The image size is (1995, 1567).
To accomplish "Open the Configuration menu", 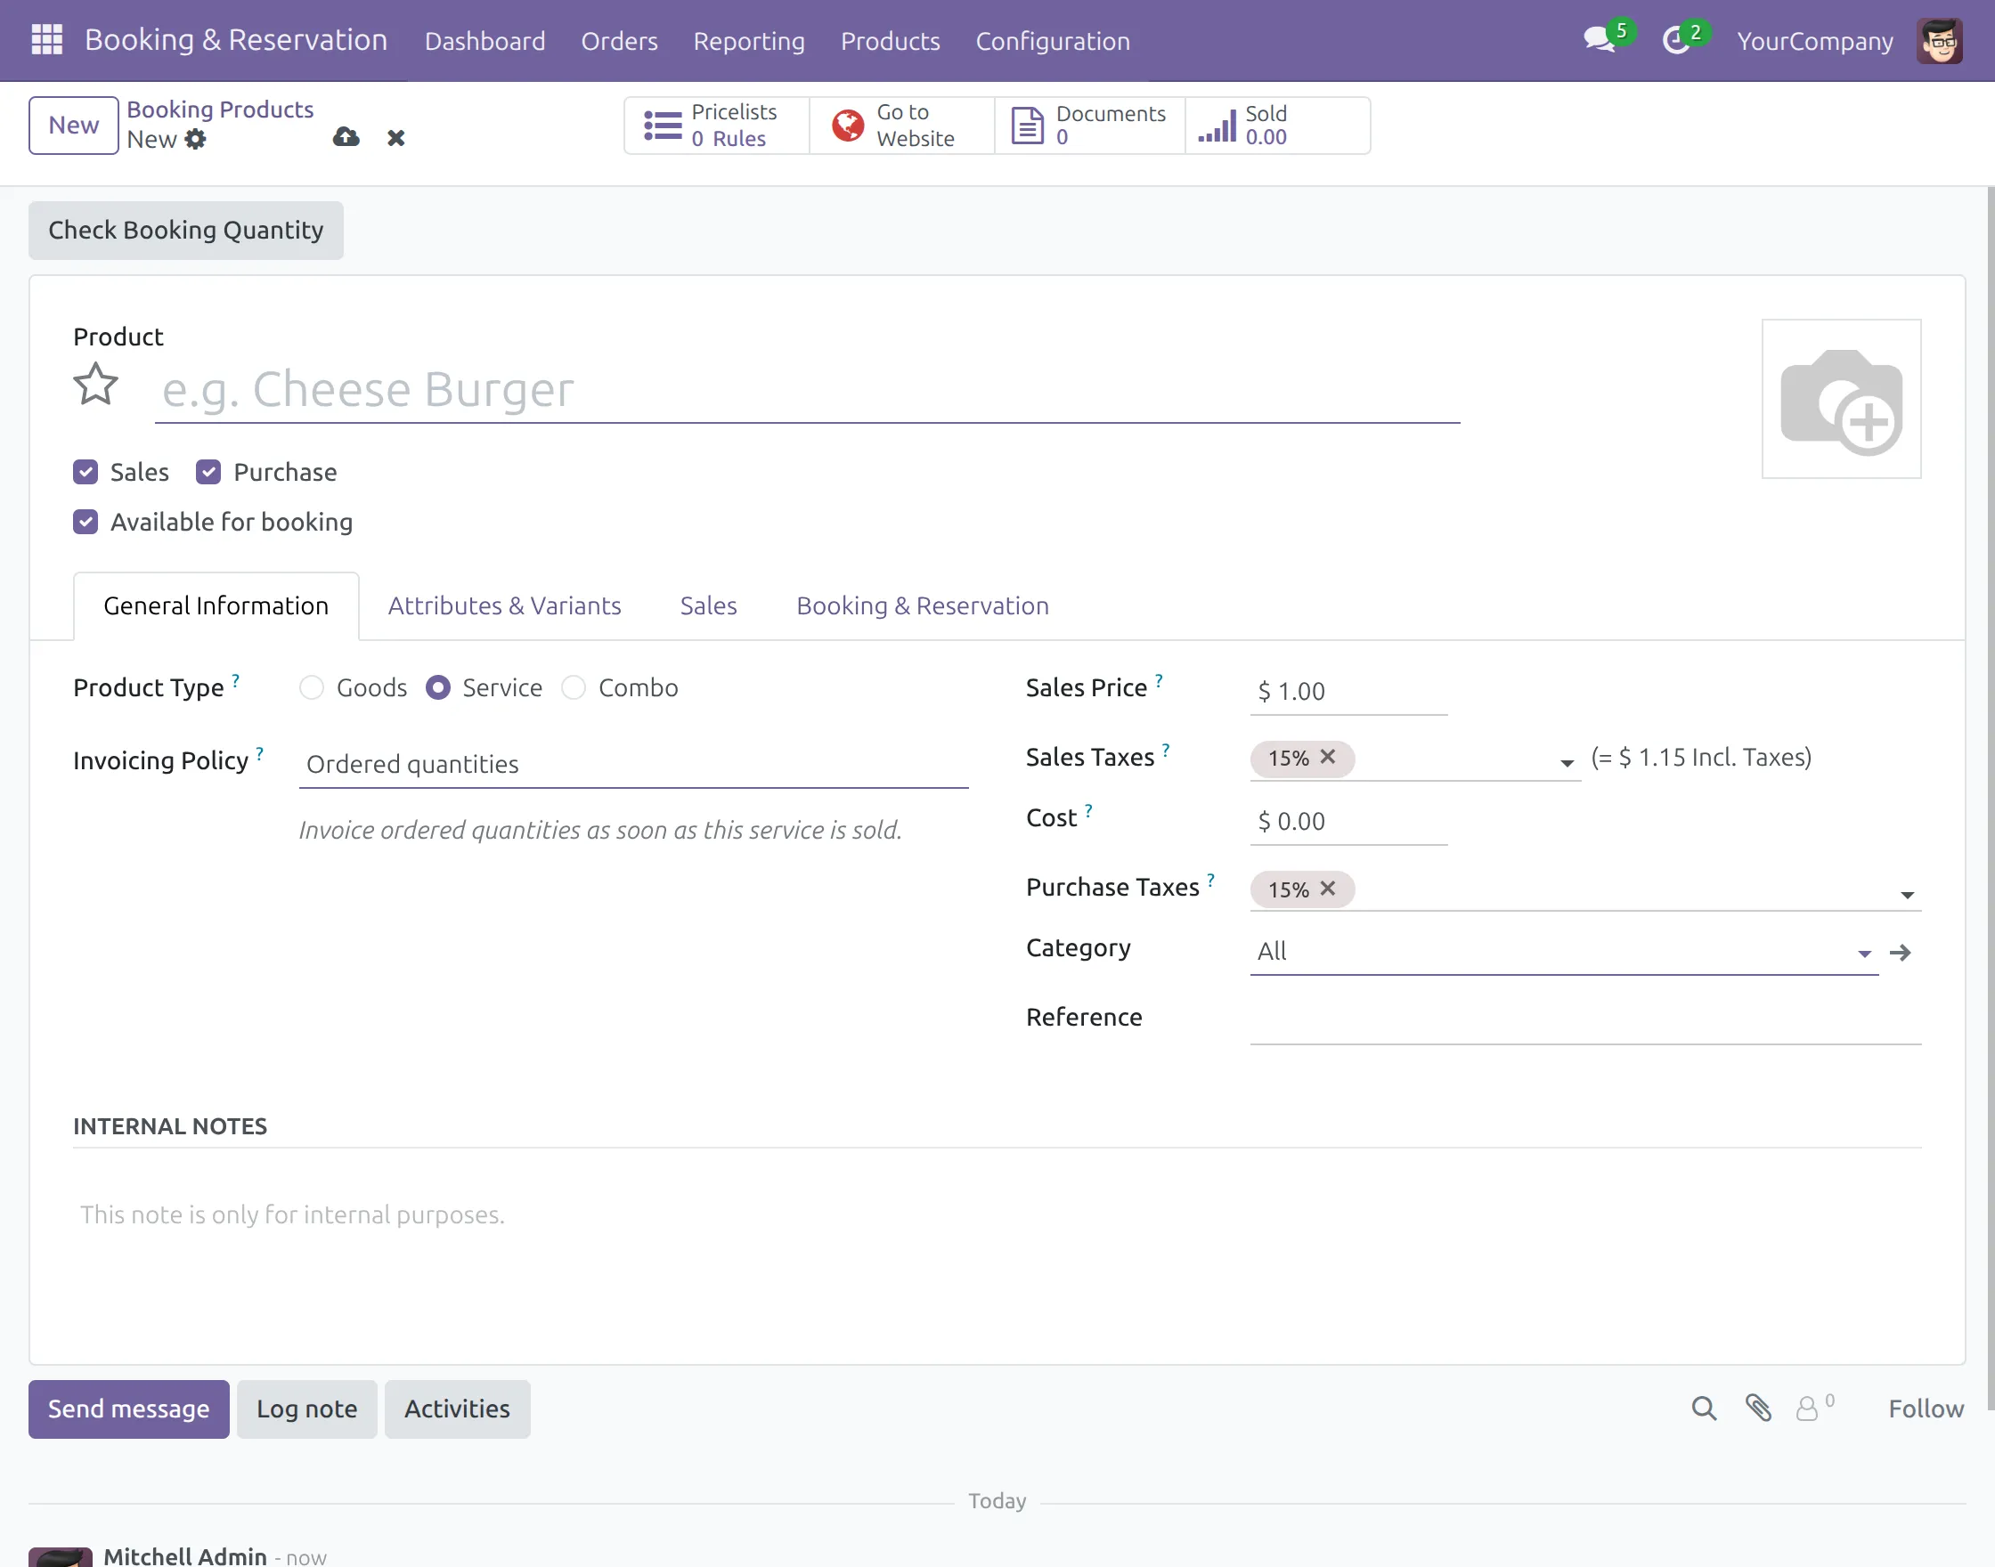I will click(x=1053, y=41).
